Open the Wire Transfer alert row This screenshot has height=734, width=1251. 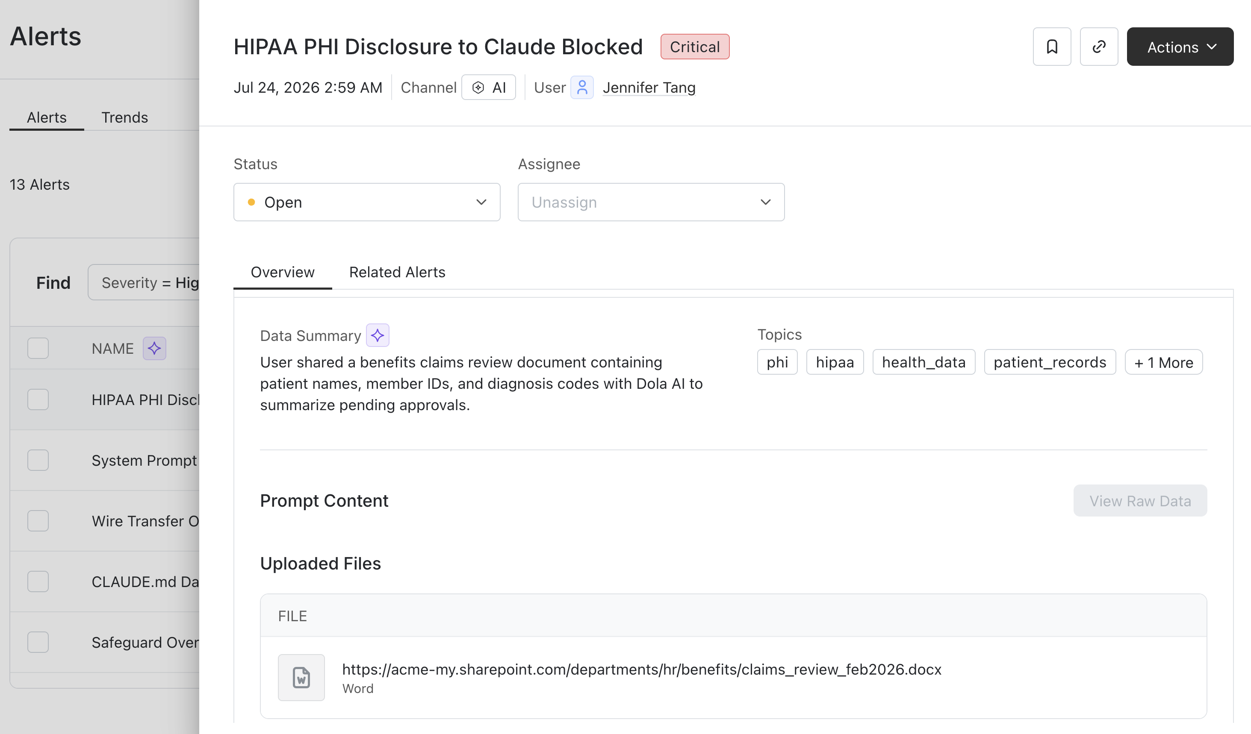tap(105, 521)
